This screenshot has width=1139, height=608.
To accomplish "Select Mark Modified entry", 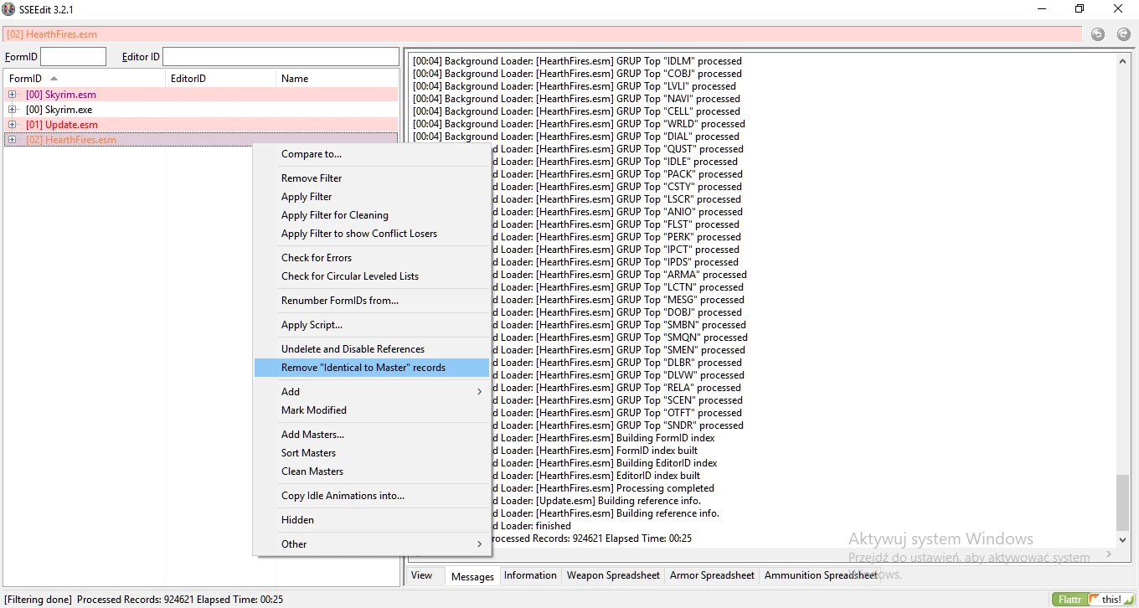I will pyautogui.click(x=372, y=410).
